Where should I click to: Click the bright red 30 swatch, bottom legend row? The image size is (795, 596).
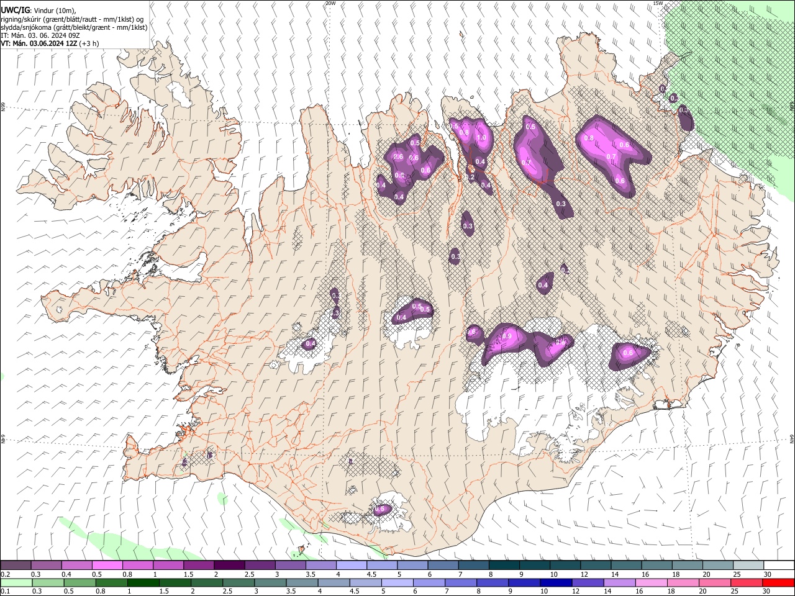[x=779, y=583]
